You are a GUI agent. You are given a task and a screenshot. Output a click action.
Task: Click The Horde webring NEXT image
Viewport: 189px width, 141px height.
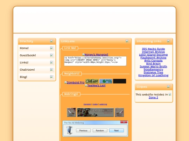coord(119,112)
